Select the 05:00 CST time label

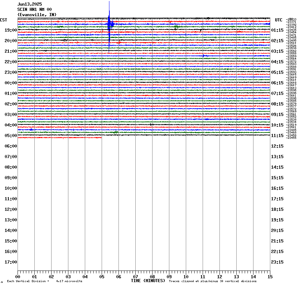coord(11,136)
